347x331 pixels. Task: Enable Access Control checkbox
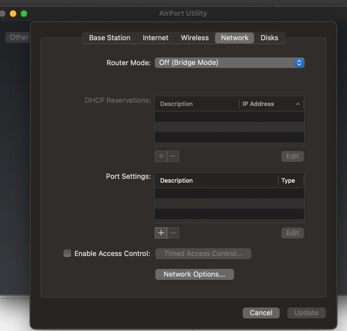(67, 253)
